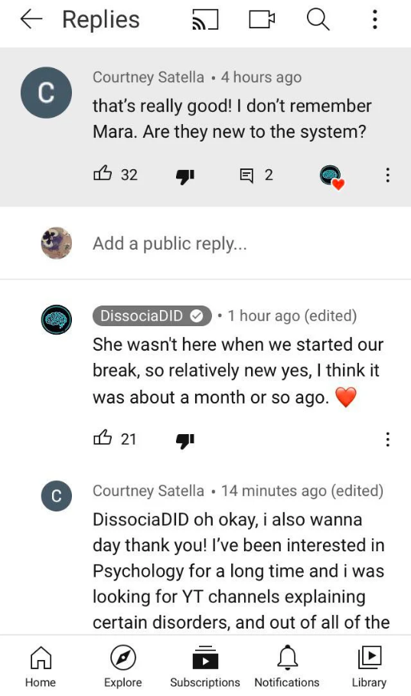Go back using the arrow beside Replies
The height and width of the screenshot is (696, 411).
(31, 20)
